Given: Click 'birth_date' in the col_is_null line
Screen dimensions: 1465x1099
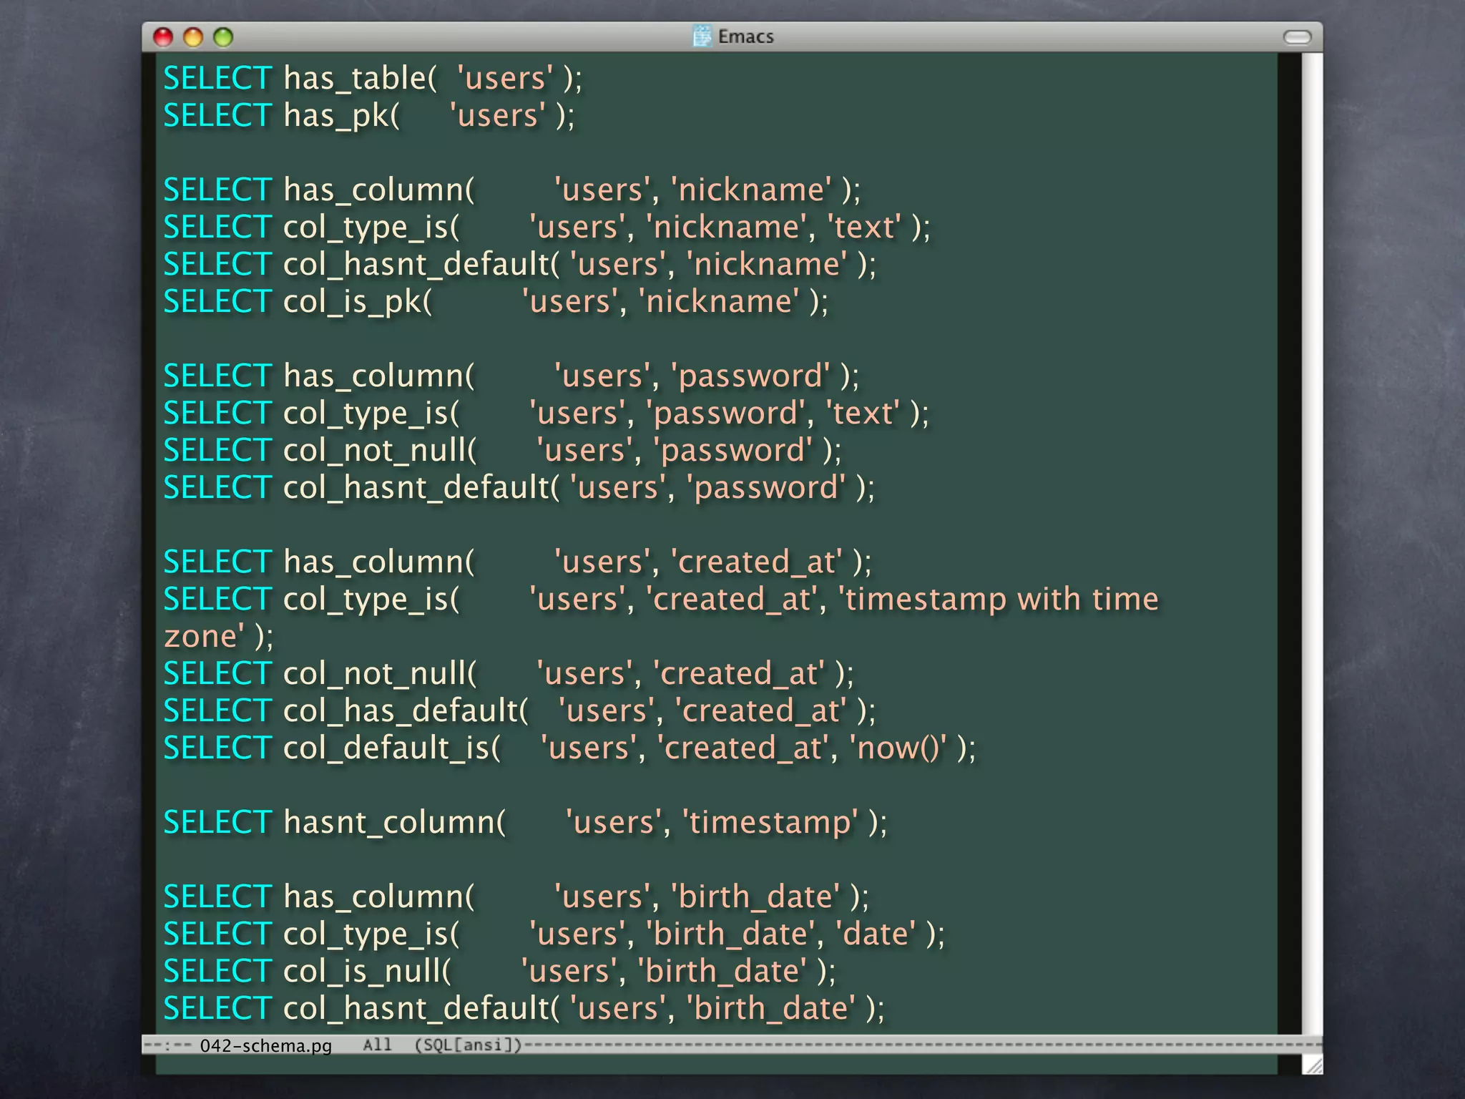Looking at the screenshot, I should coord(722,972).
